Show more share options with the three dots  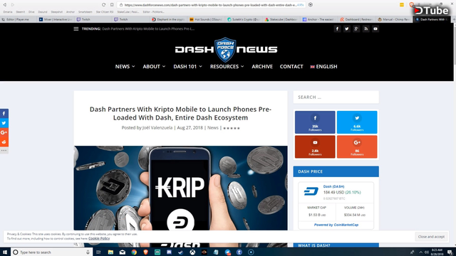click(x=4, y=150)
